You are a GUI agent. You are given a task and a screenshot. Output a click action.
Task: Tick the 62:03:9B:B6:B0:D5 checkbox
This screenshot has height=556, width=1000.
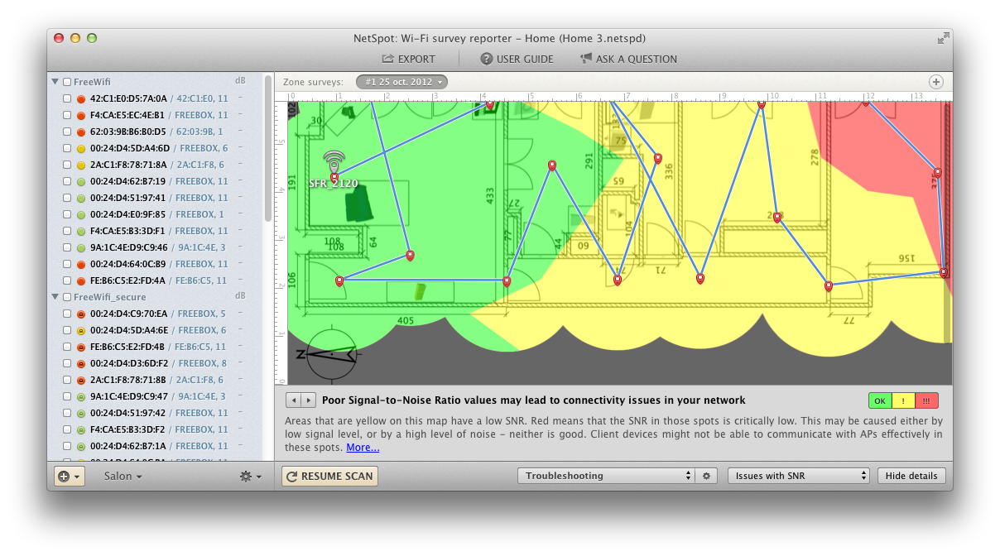[x=67, y=132]
